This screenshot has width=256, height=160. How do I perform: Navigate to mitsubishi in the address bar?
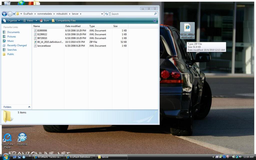[62, 14]
